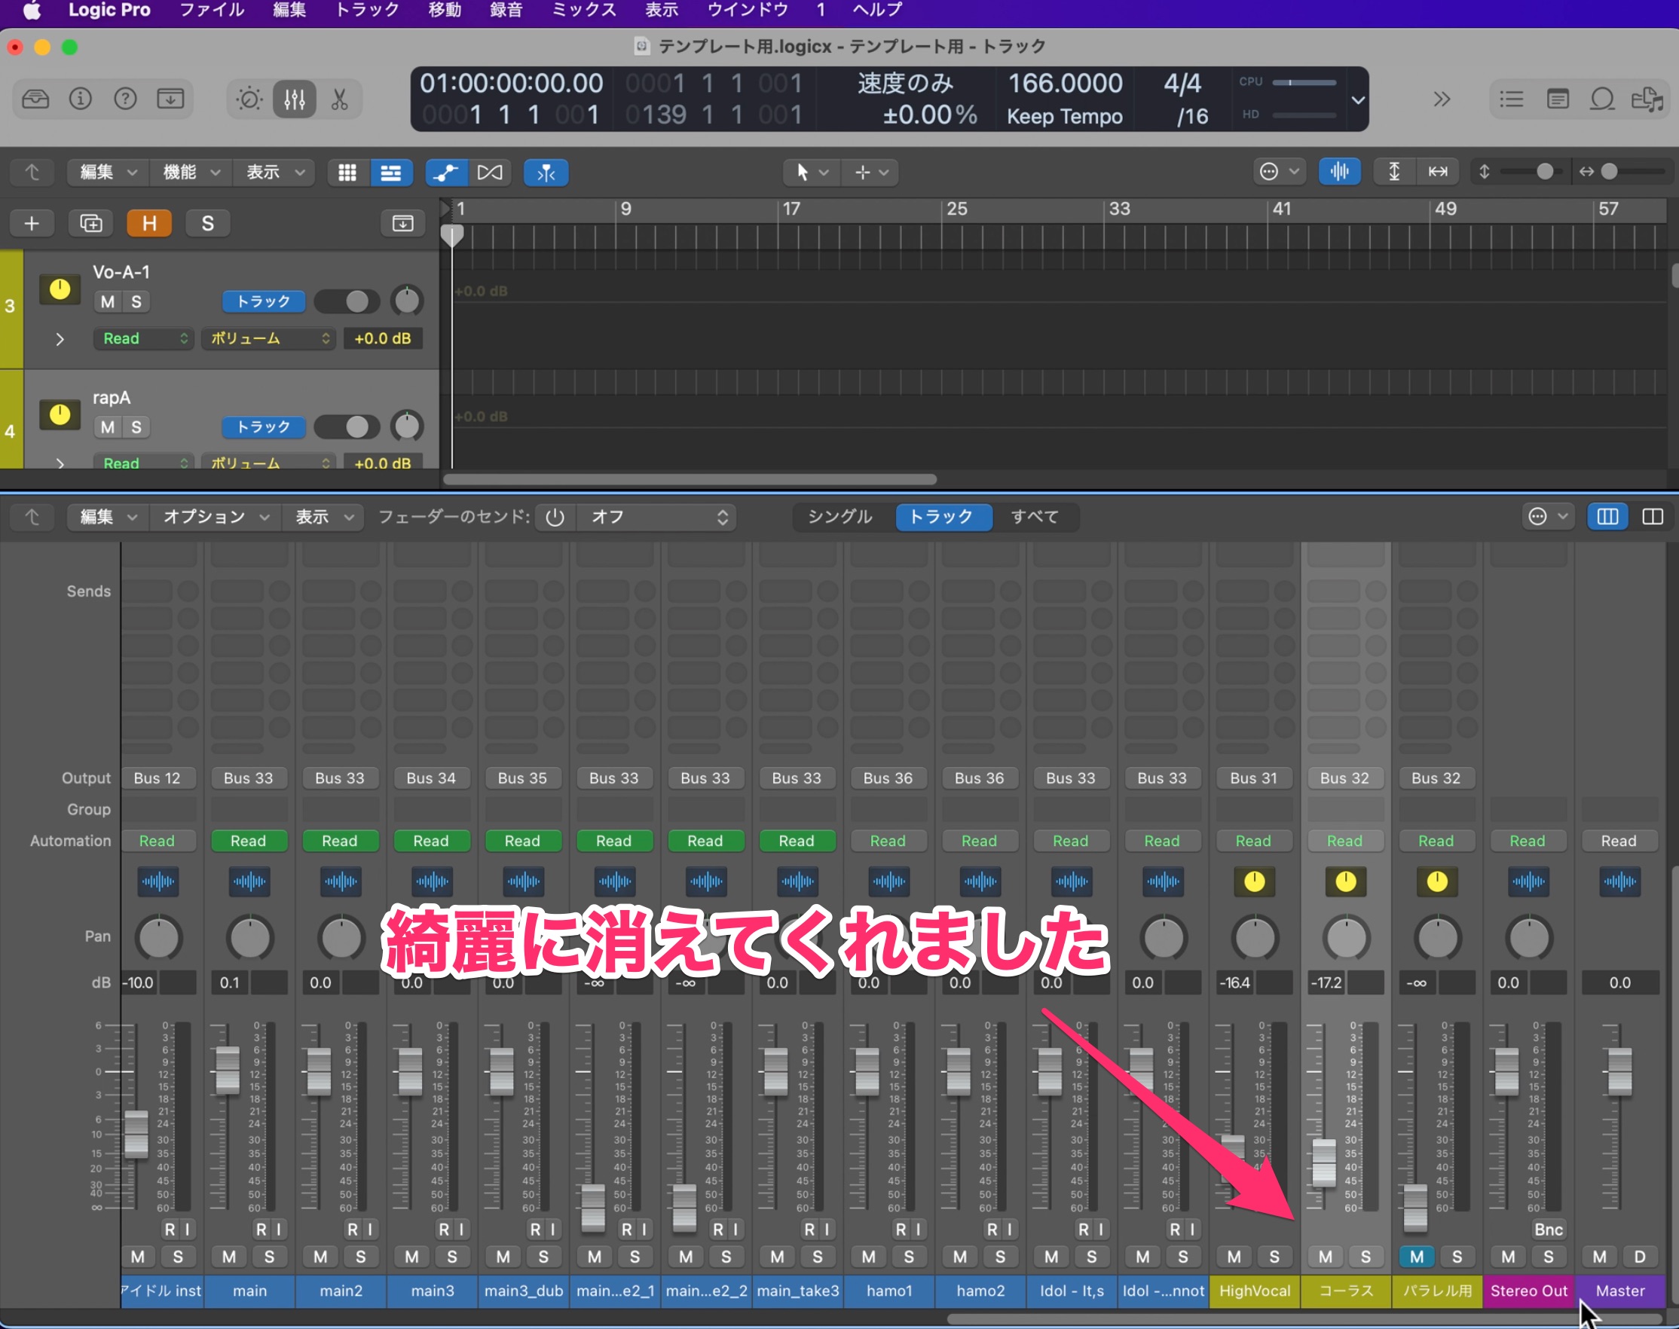Unmute the パラレル用 channel strip

pyautogui.click(x=1416, y=1257)
